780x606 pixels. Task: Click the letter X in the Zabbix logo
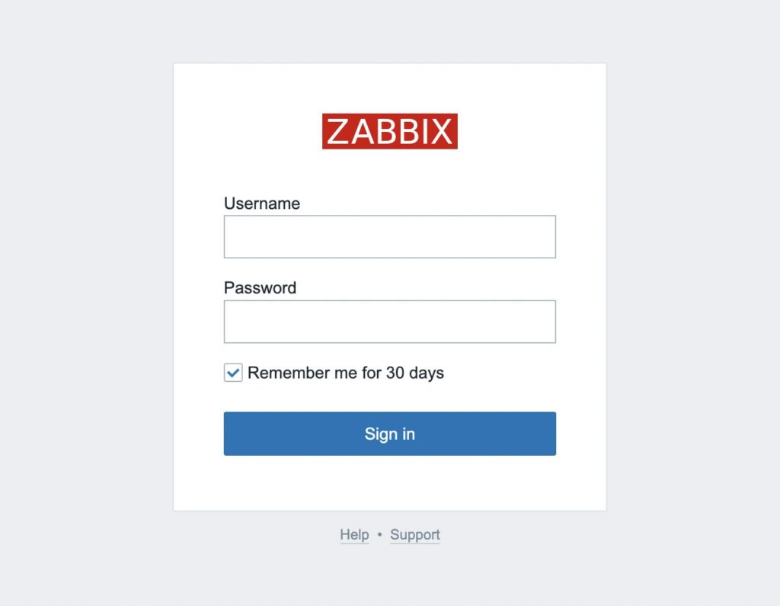(x=441, y=131)
